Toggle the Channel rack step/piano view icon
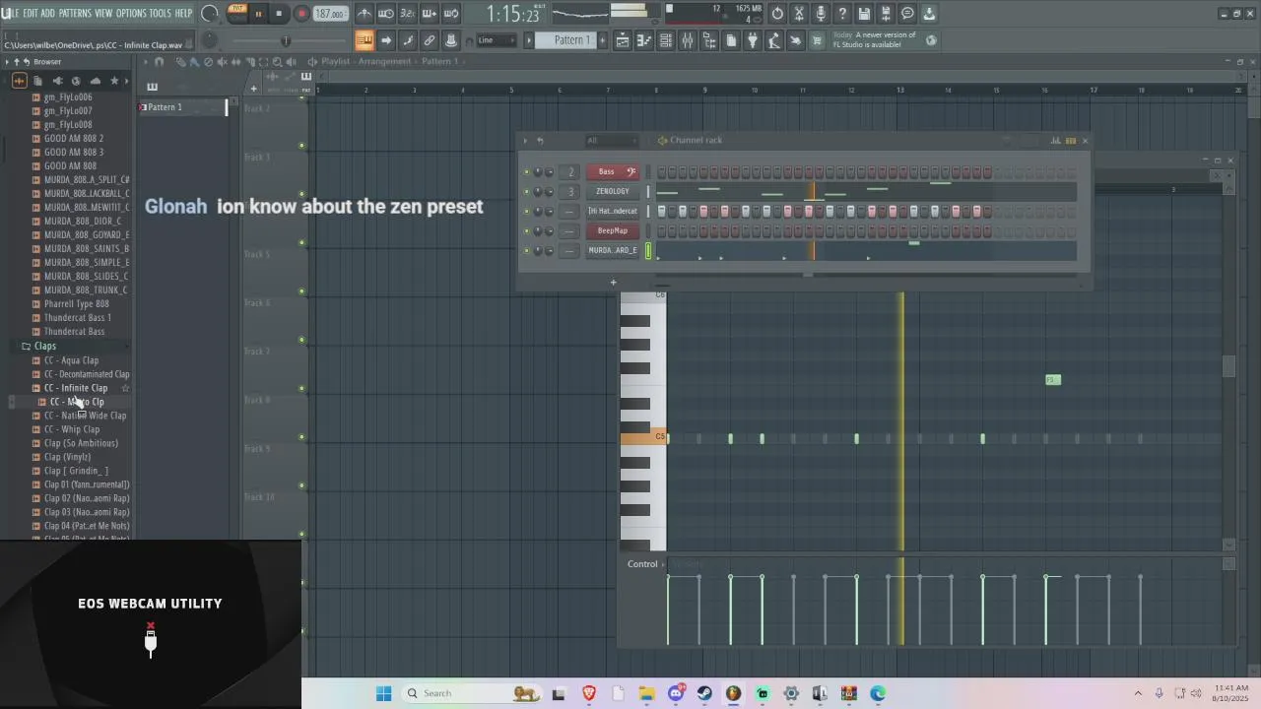 click(1070, 141)
